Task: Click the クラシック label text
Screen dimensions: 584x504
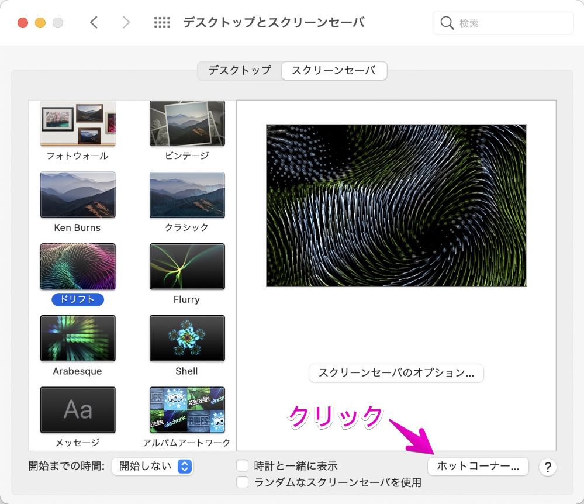Action: coord(186,227)
